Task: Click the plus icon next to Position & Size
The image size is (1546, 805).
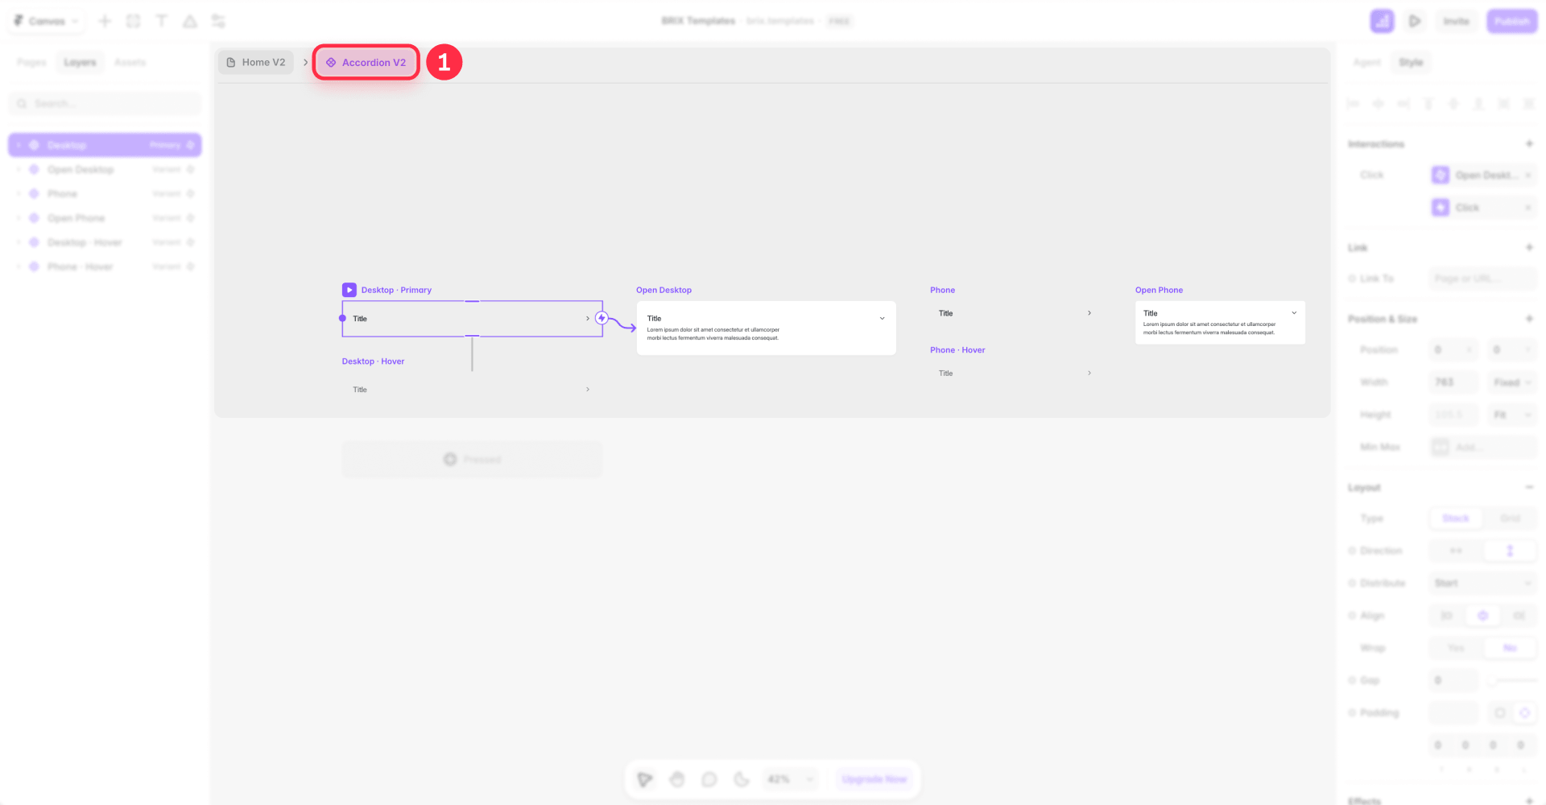Action: pyautogui.click(x=1529, y=319)
